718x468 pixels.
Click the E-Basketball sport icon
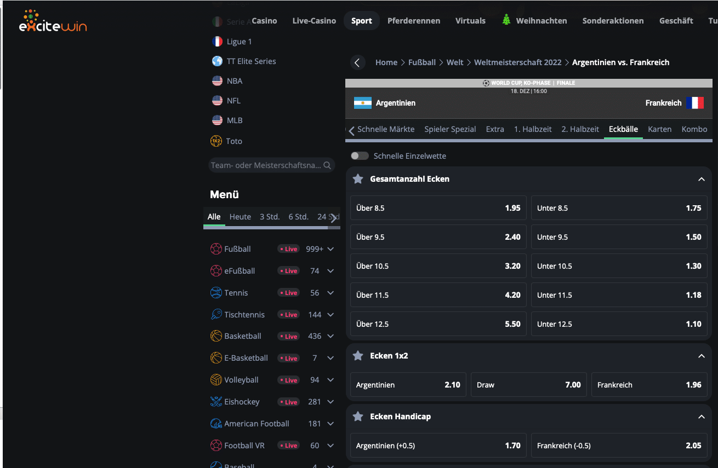(x=216, y=358)
